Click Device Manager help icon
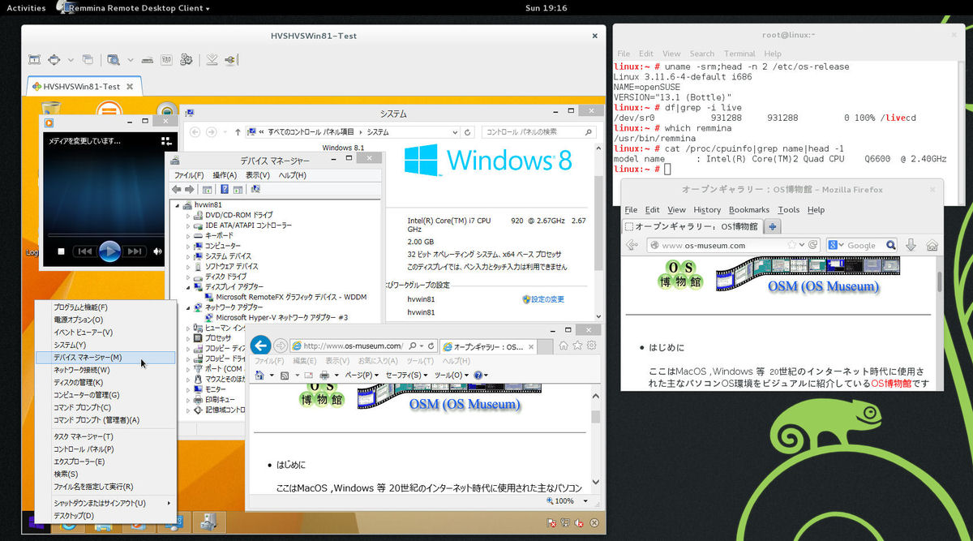 (x=225, y=190)
